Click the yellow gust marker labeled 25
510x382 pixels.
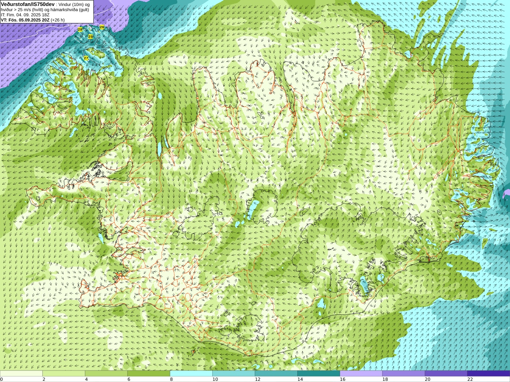tap(90, 37)
